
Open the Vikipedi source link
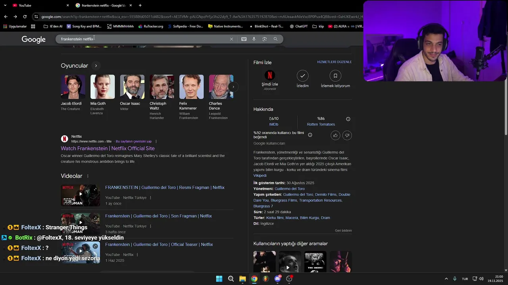(260, 176)
